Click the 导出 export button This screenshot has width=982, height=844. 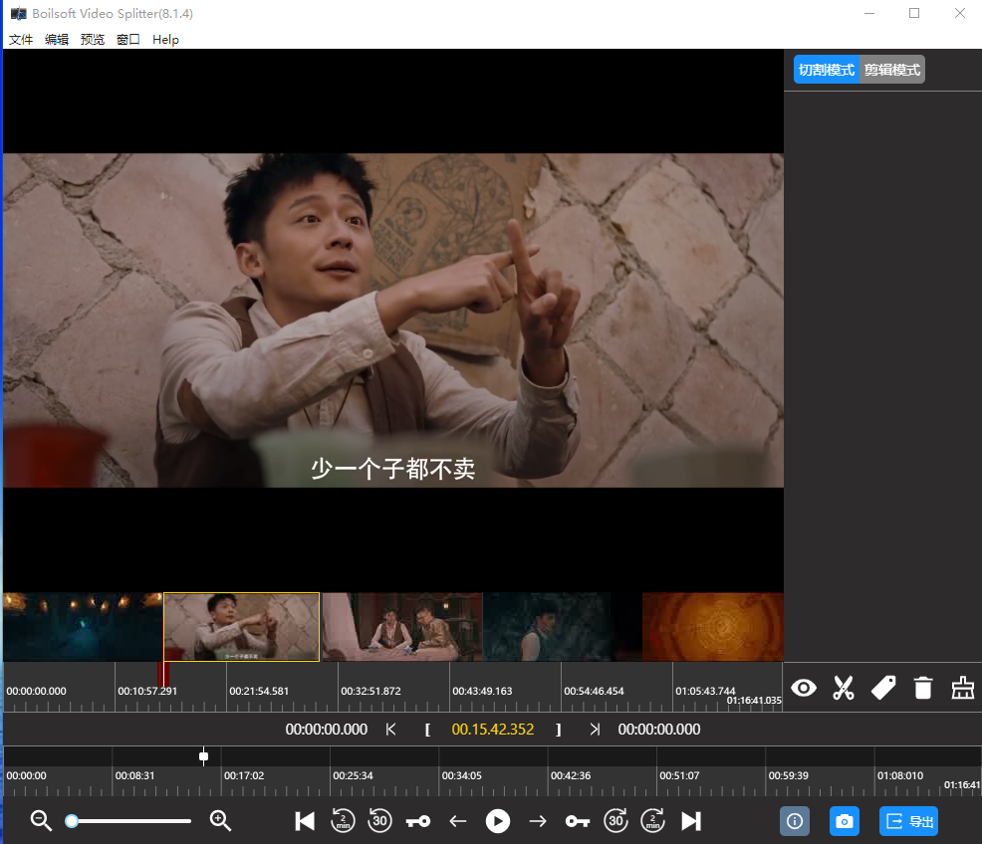point(908,821)
